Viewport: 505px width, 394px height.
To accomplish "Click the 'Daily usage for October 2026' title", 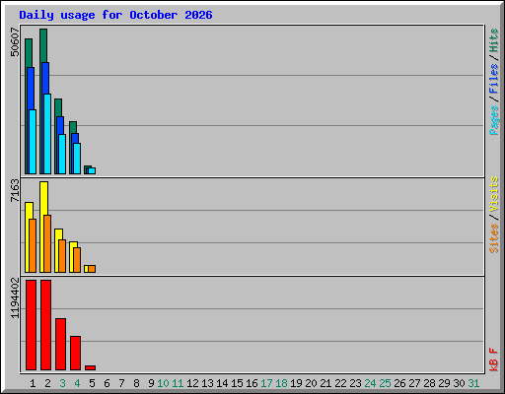I will 115,15.
